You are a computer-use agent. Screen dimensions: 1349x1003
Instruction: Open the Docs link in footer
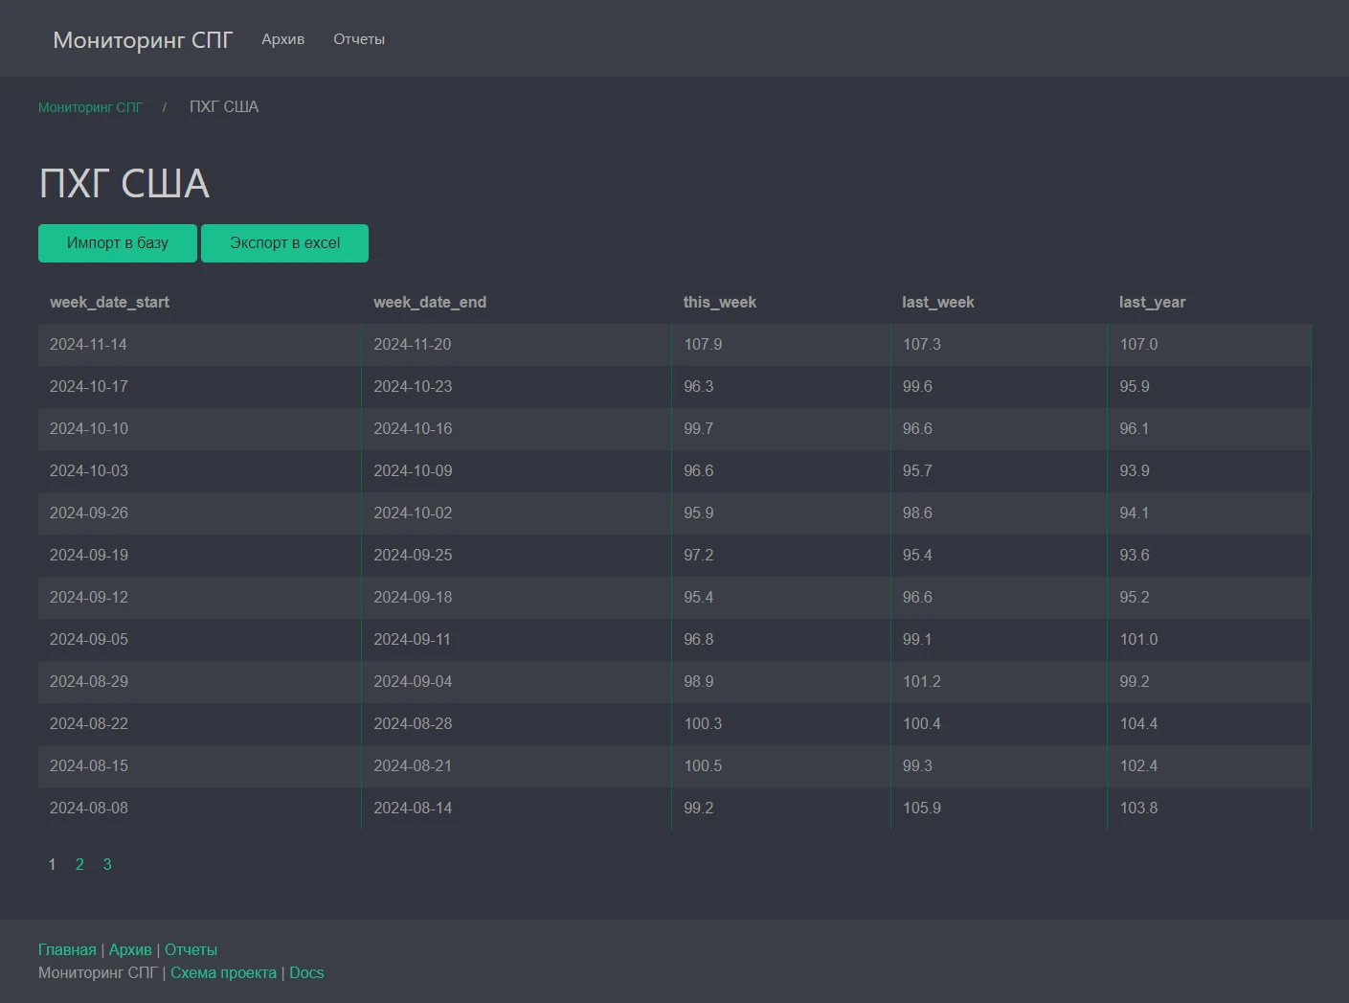tap(306, 972)
